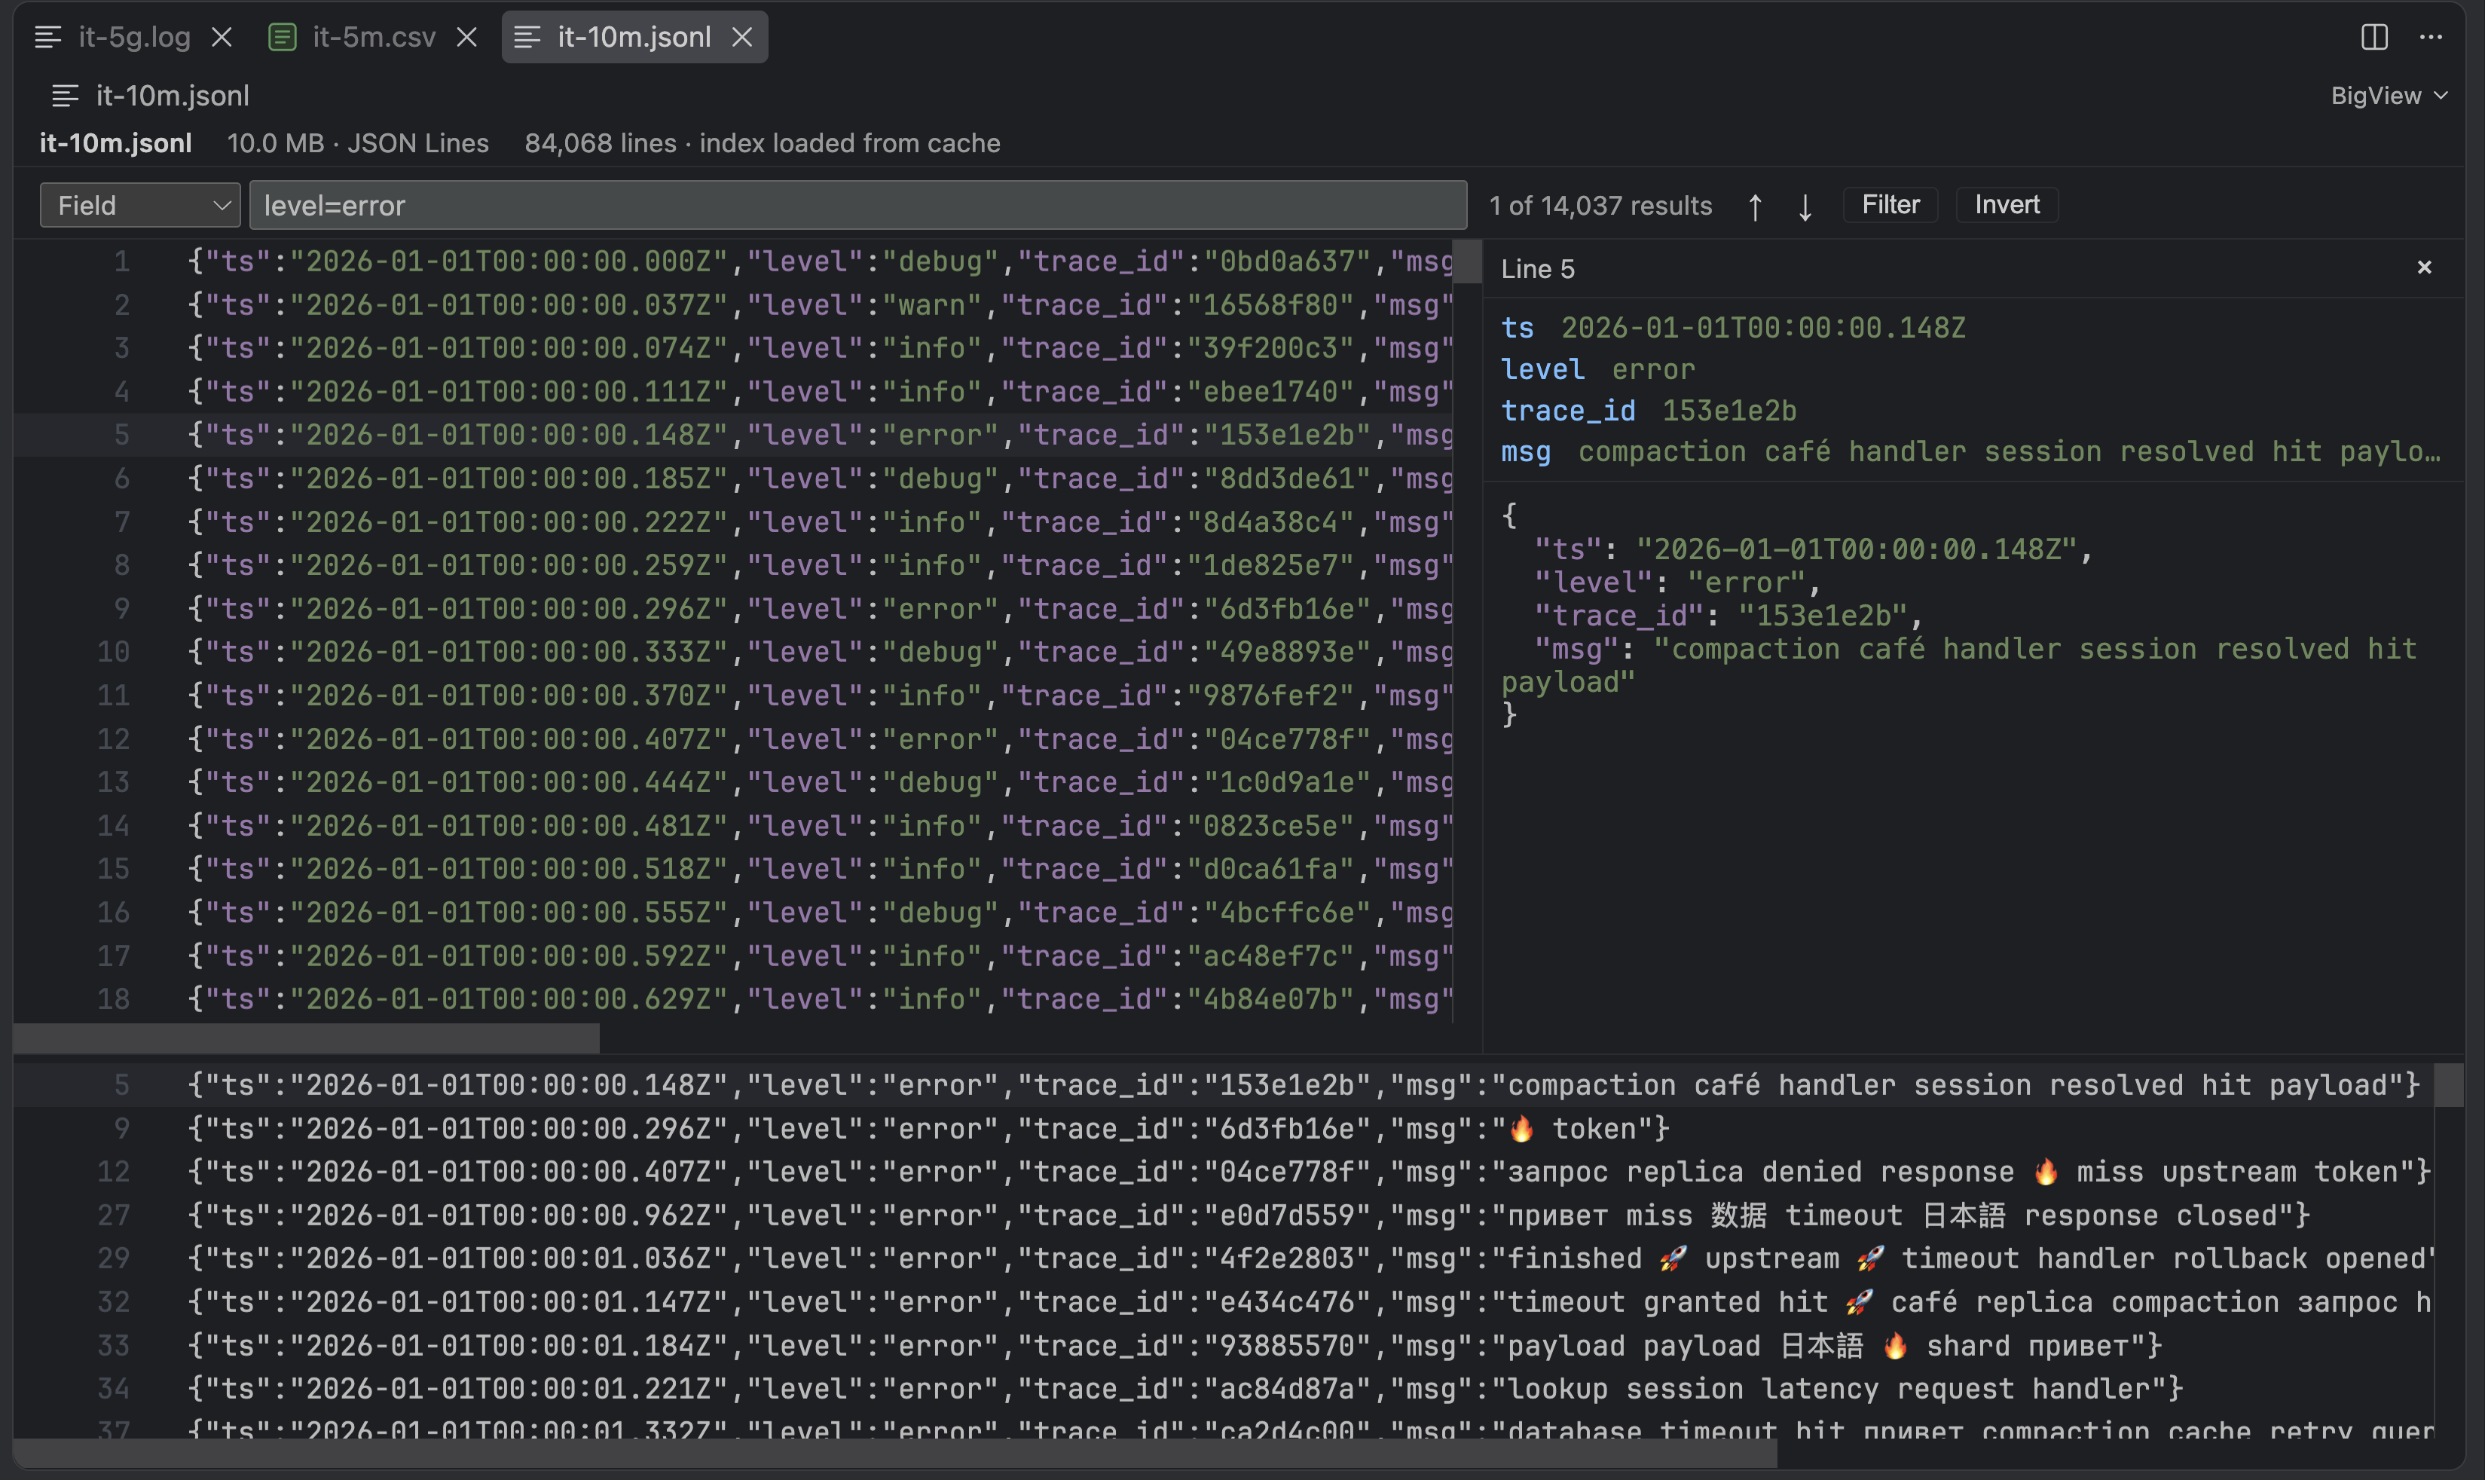Select line 11 with trace_id 9876fef2

(x=733, y=695)
